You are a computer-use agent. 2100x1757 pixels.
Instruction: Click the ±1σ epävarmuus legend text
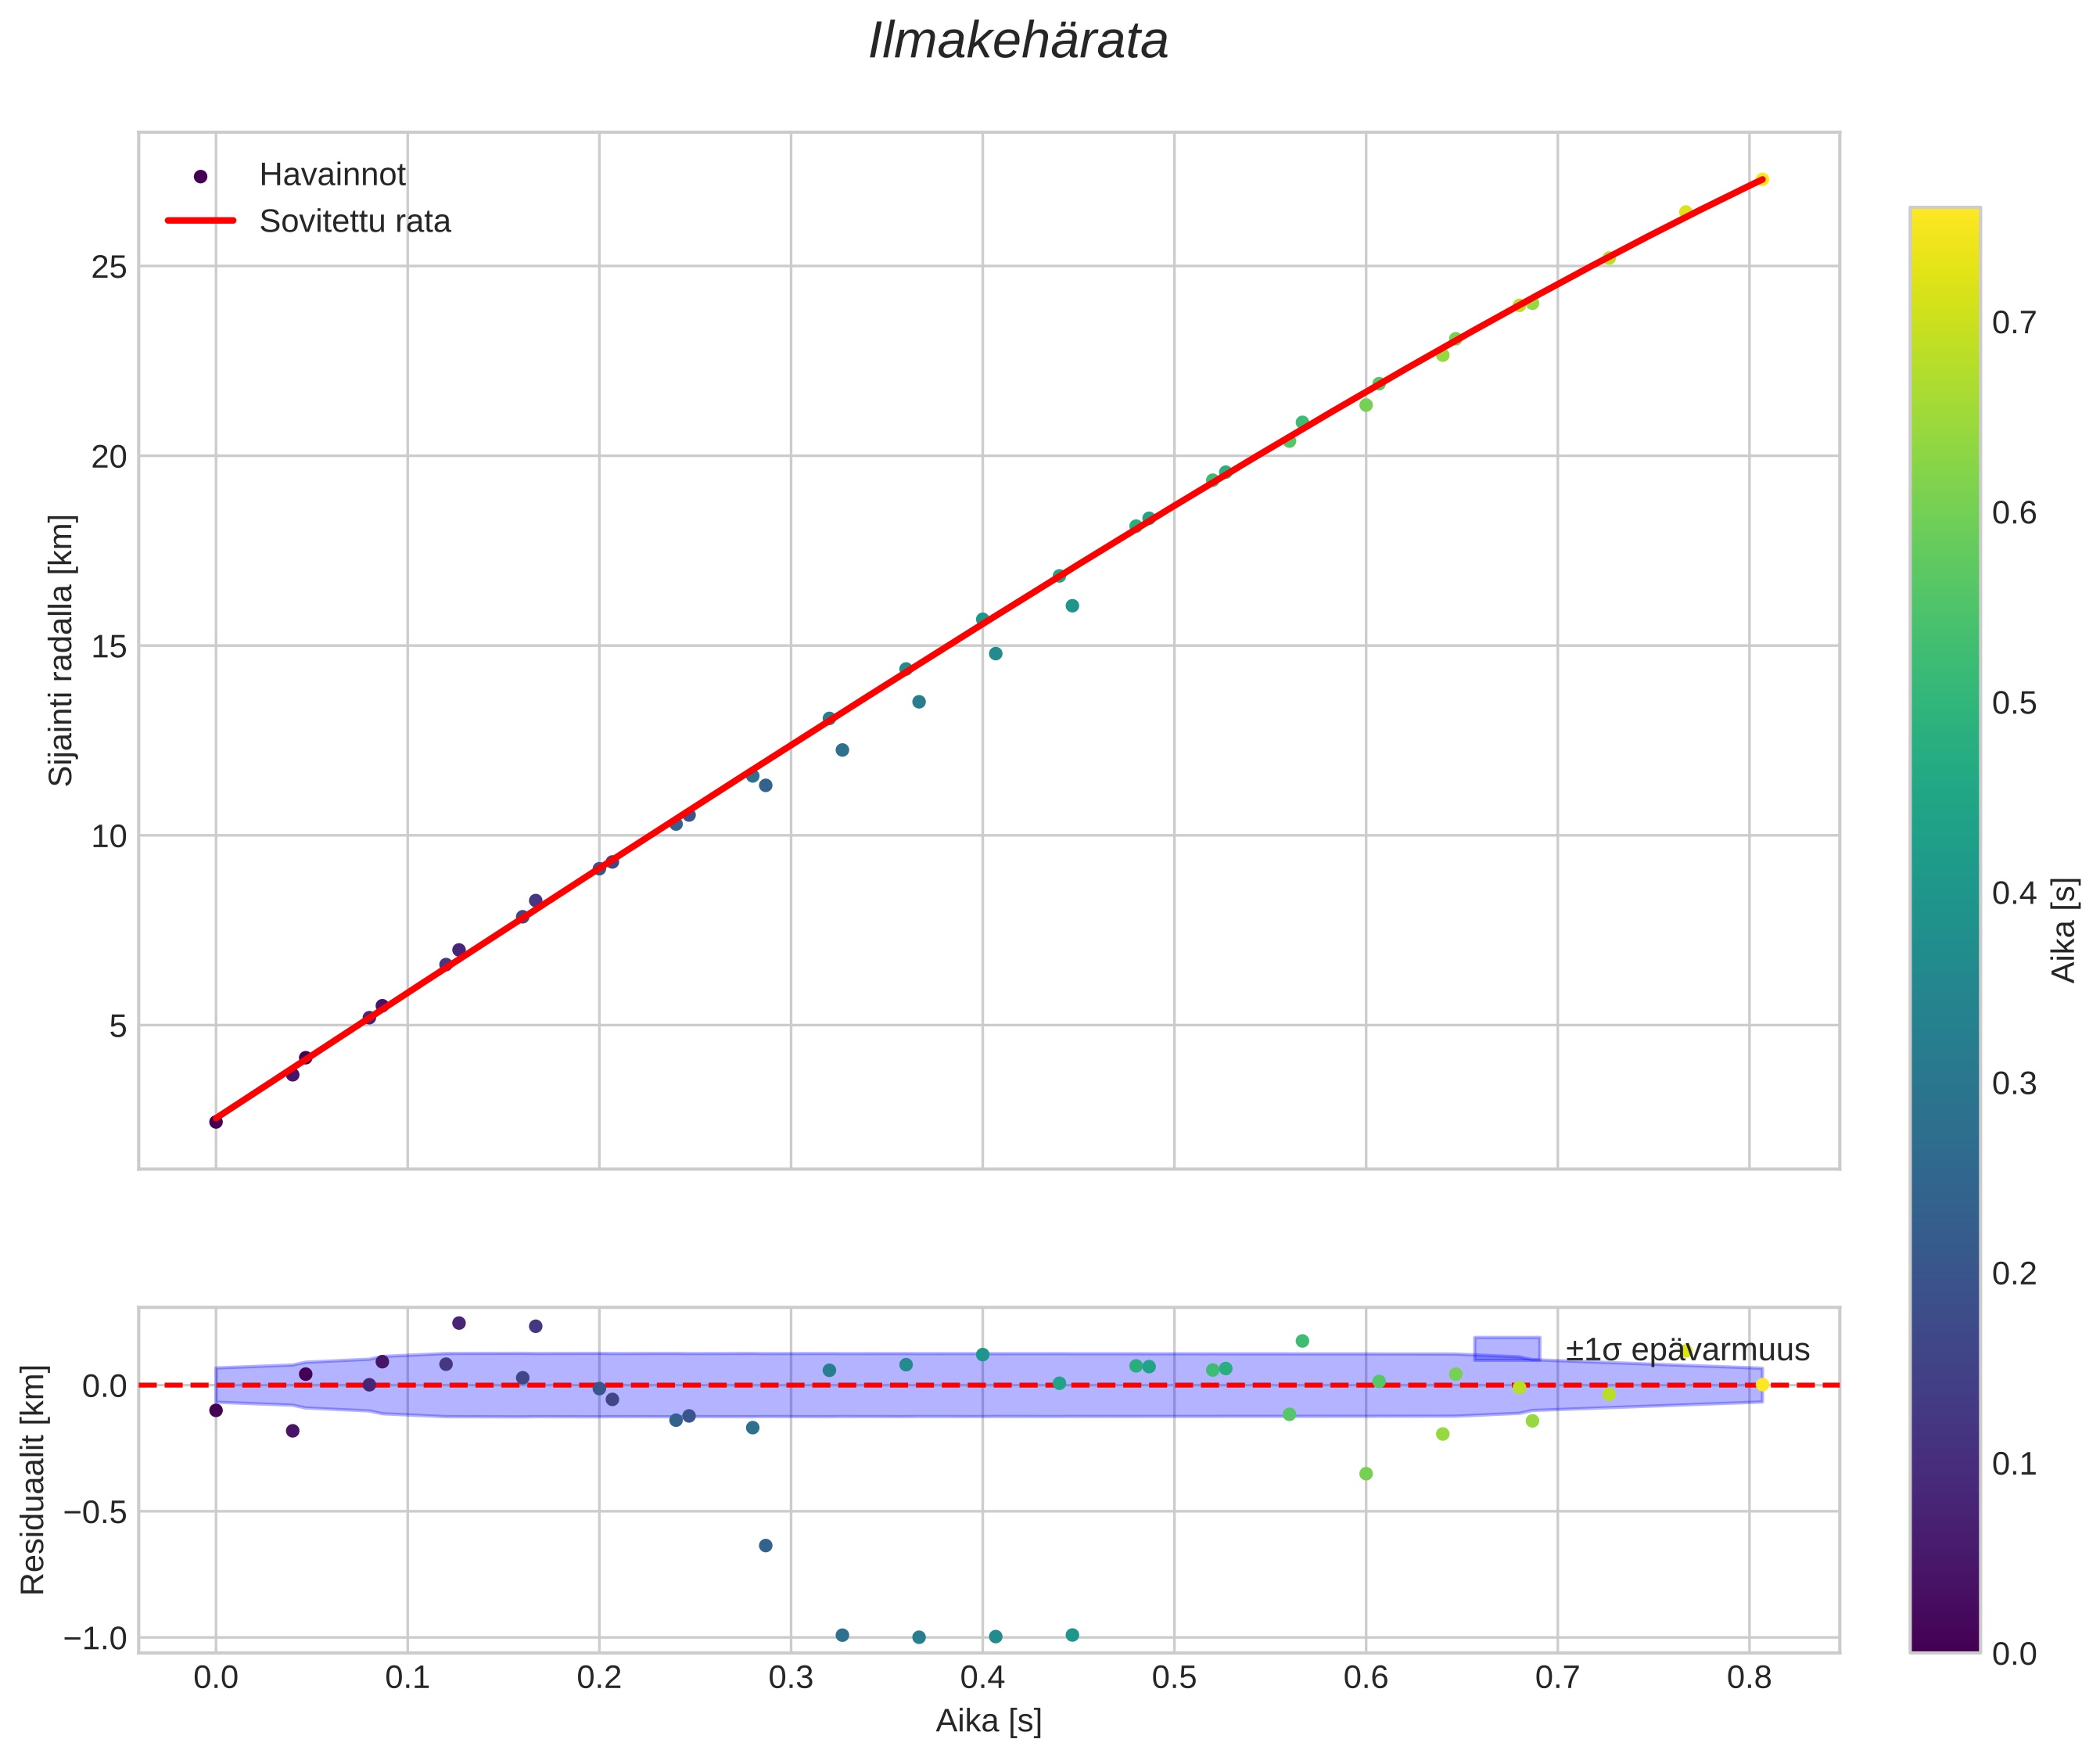pyautogui.click(x=1687, y=1350)
